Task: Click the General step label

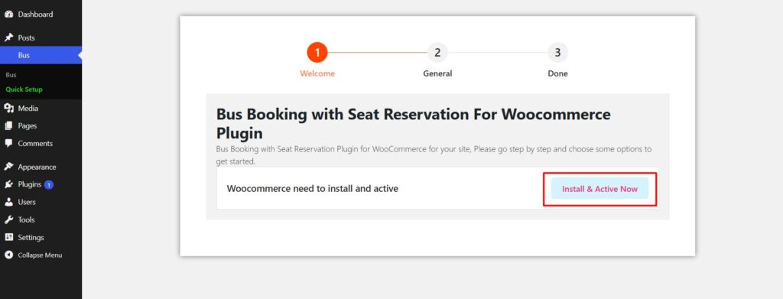Action: pyautogui.click(x=437, y=73)
